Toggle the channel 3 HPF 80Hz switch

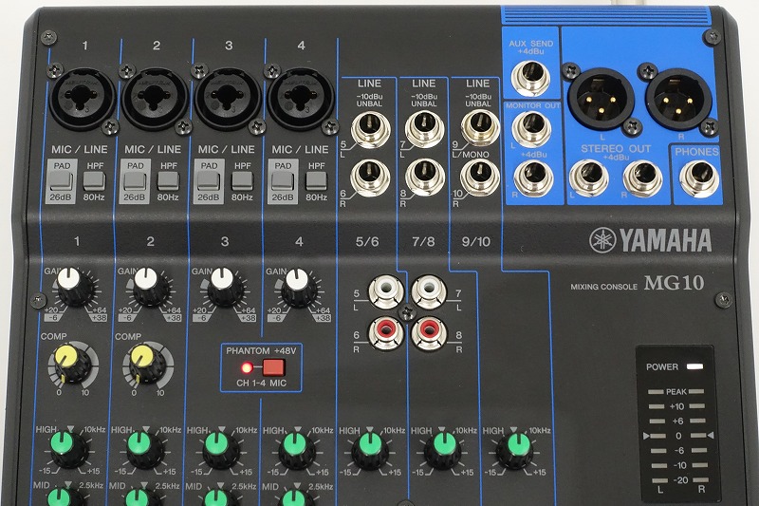(242, 181)
